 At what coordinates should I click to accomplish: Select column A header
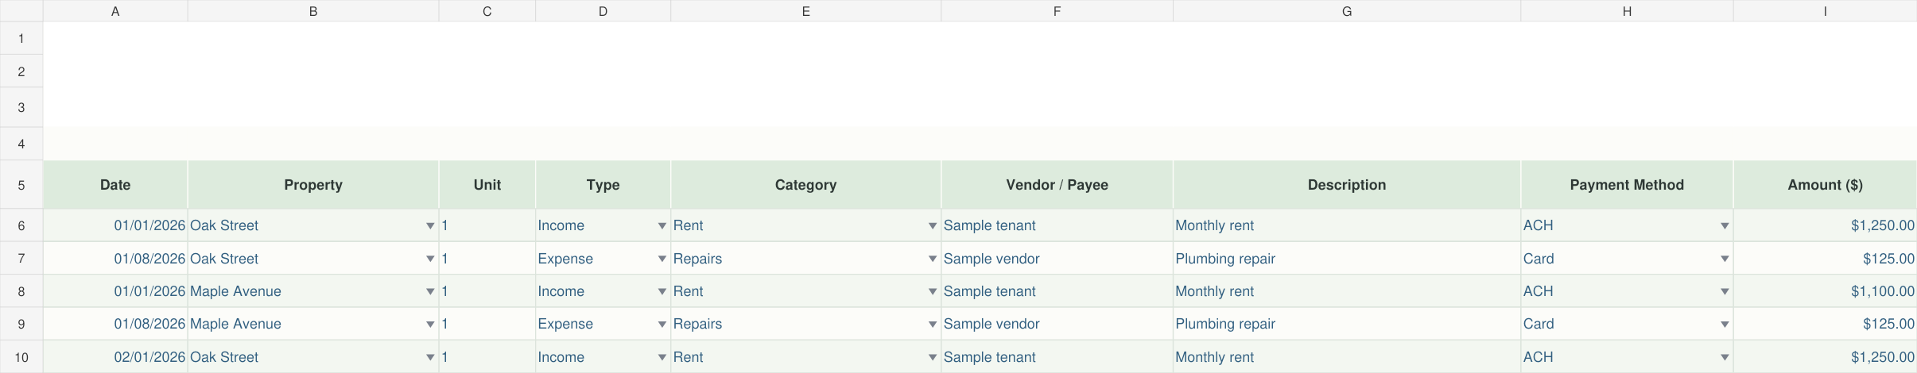pos(115,11)
